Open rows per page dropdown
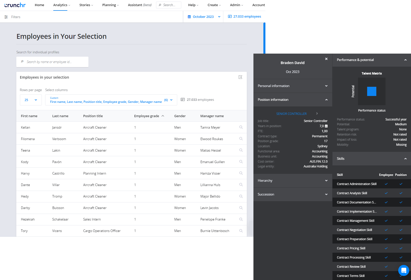 click(x=31, y=100)
